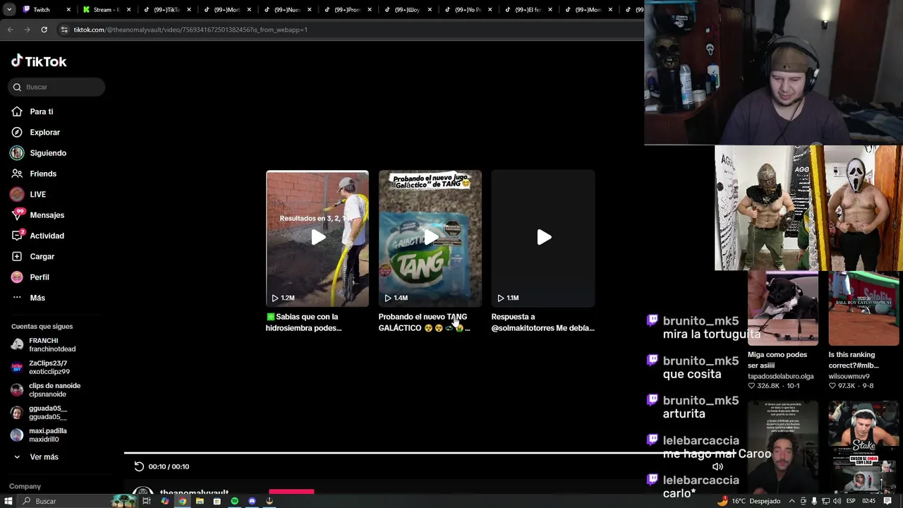This screenshot has width=903, height=508.
Task: Open the 02:45 taskbar clock
Action: click(x=868, y=501)
